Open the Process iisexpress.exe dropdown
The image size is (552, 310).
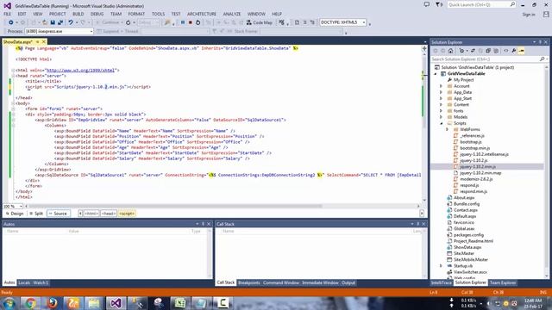pyautogui.click(x=59, y=31)
